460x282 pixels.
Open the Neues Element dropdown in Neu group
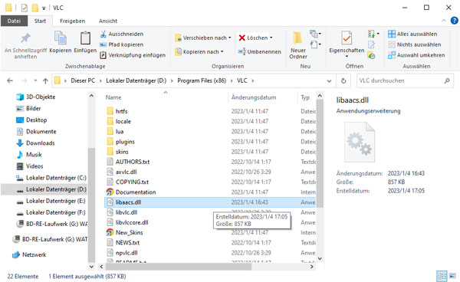(315, 34)
